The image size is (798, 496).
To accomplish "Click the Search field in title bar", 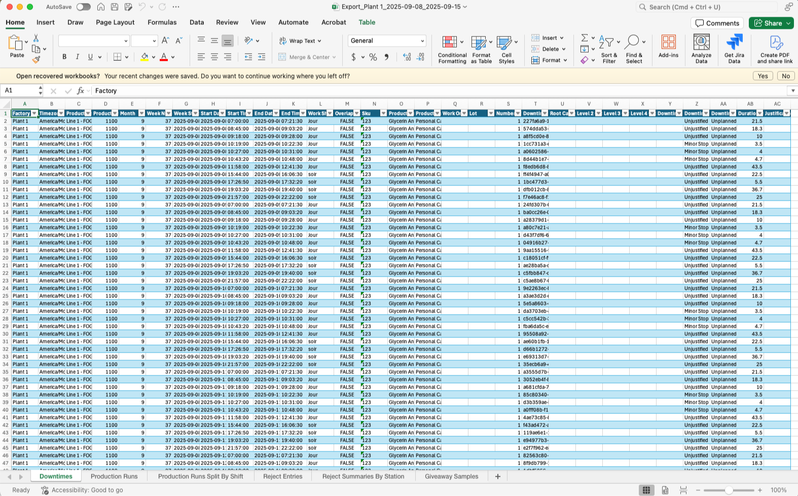I will pos(707,7).
